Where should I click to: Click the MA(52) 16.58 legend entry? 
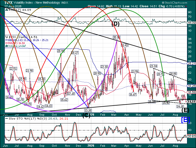(15, 43)
